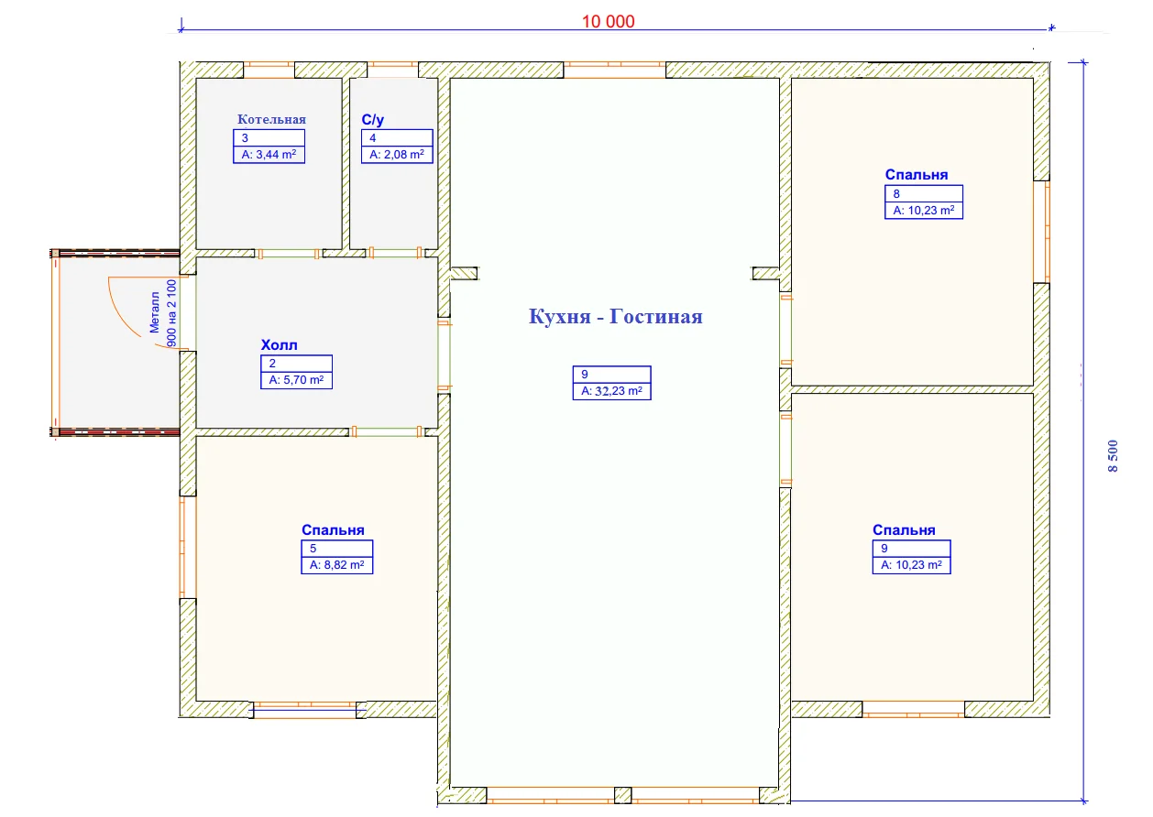Click the room number 4 box
This screenshot has height=817, width=1153.
tap(396, 137)
